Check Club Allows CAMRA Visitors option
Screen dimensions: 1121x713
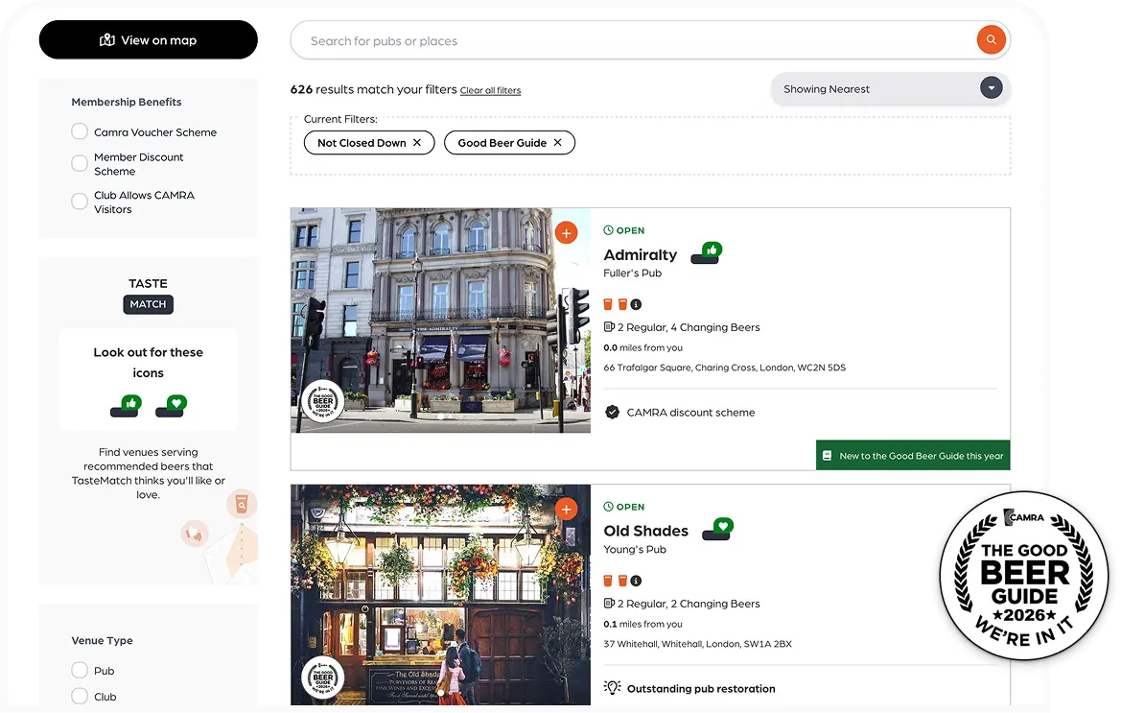coord(80,202)
